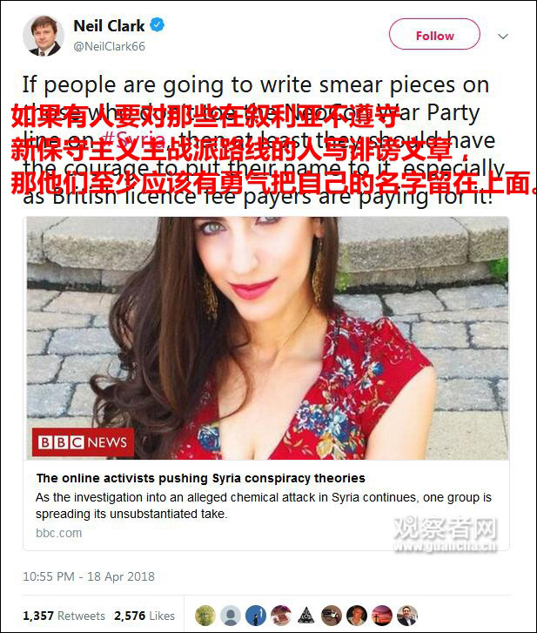Click the blue verified badge
537x633 pixels.
[x=157, y=25]
